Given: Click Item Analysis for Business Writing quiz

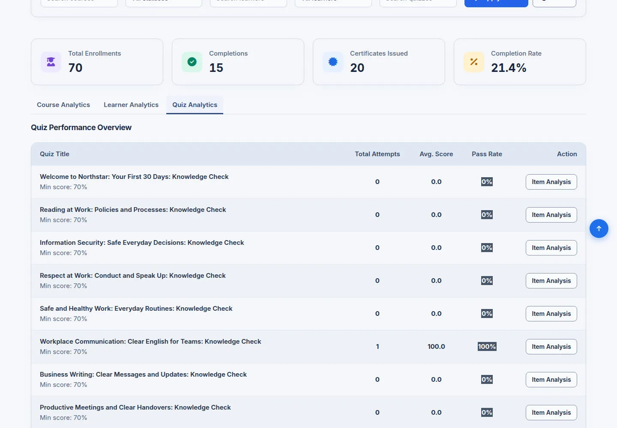Looking at the screenshot, I should 551,380.
